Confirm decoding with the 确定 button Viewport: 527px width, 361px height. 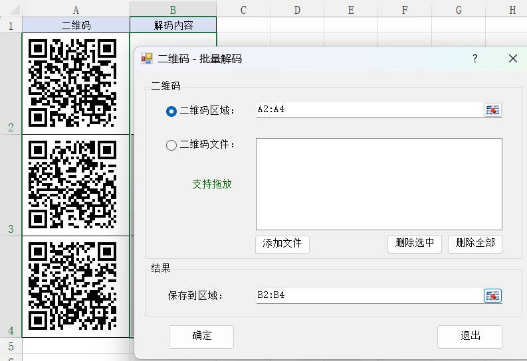coord(201,336)
